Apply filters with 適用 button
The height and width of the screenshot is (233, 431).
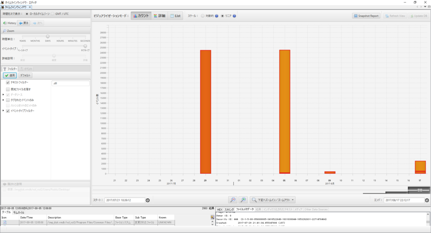[x=10, y=76]
